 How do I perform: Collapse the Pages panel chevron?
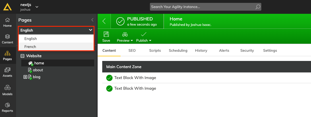coord(92,20)
